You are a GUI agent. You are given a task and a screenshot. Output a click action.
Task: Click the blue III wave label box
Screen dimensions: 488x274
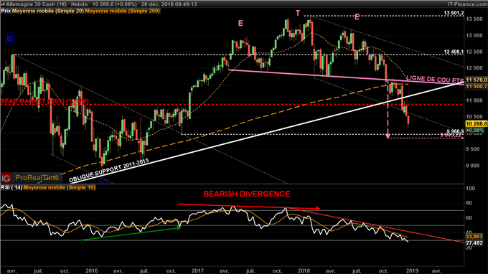(x=10, y=39)
